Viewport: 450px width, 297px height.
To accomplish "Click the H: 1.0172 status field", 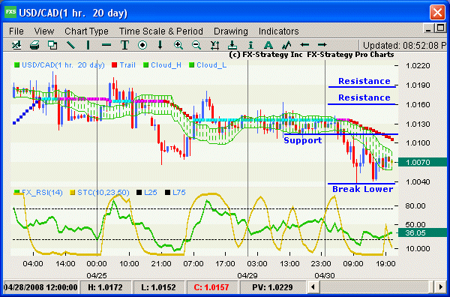I will tap(105, 287).
